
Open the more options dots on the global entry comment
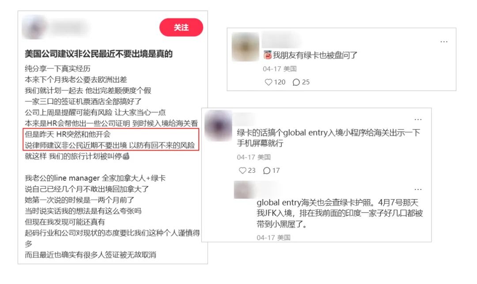[x=418, y=120]
